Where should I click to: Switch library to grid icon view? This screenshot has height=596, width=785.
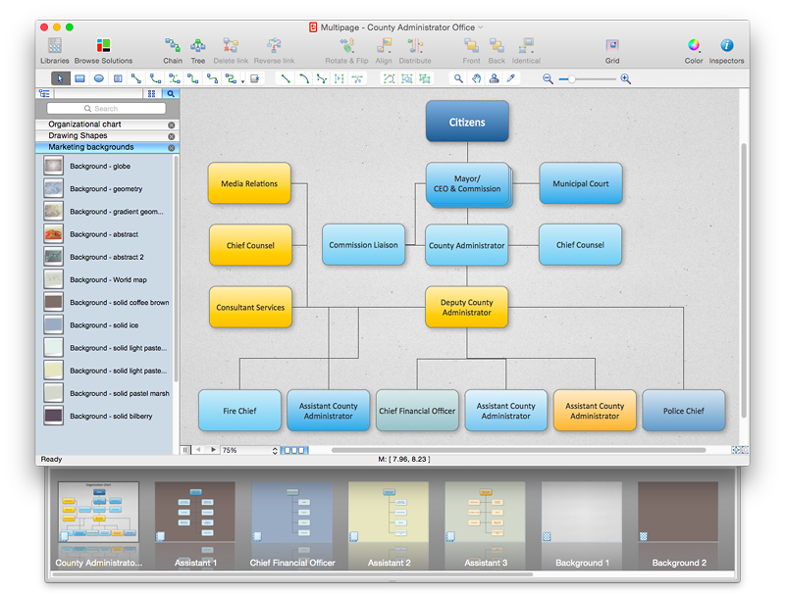click(152, 93)
